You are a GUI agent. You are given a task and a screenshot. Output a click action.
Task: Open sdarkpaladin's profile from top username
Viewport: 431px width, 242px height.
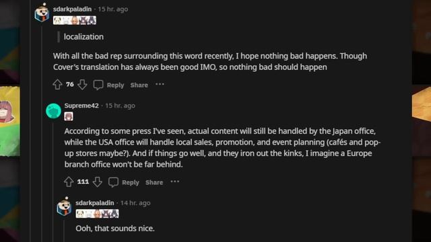(72, 9)
